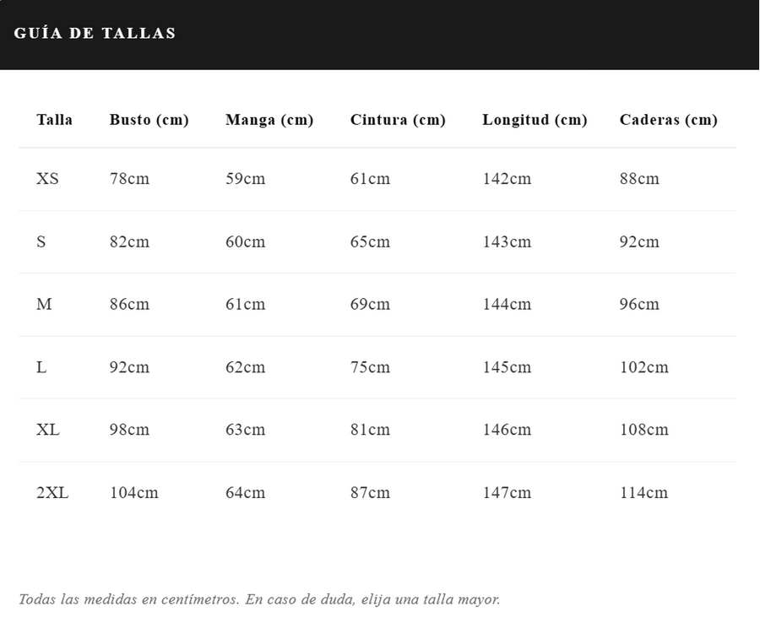Screen dimensions: 760x634
Task: Select the M size row label
Action: pos(44,304)
